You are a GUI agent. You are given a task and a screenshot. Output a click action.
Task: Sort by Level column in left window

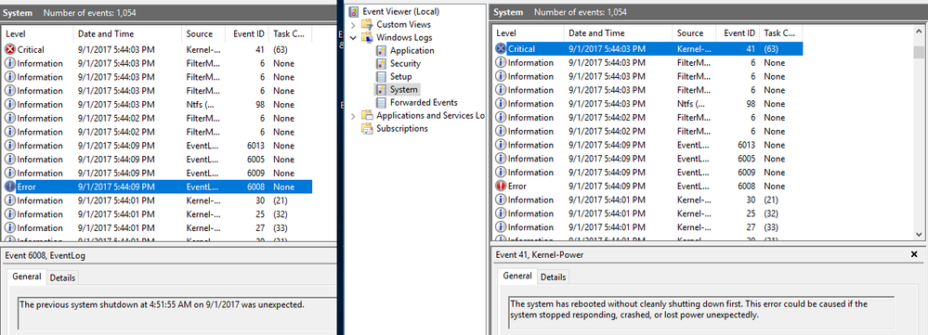click(37, 33)
